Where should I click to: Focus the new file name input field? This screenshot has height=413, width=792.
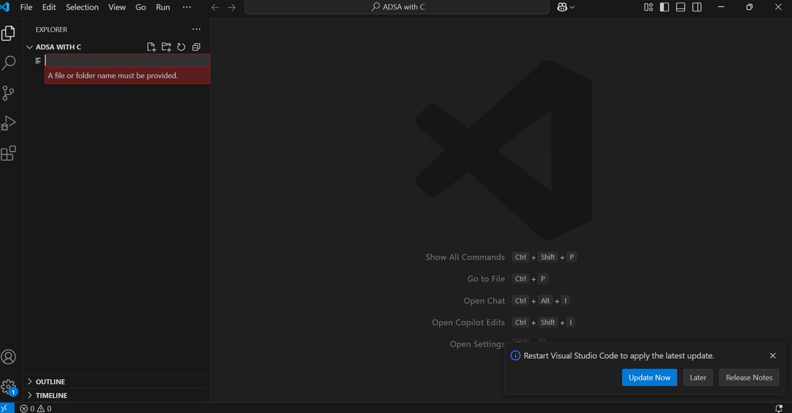127,61
